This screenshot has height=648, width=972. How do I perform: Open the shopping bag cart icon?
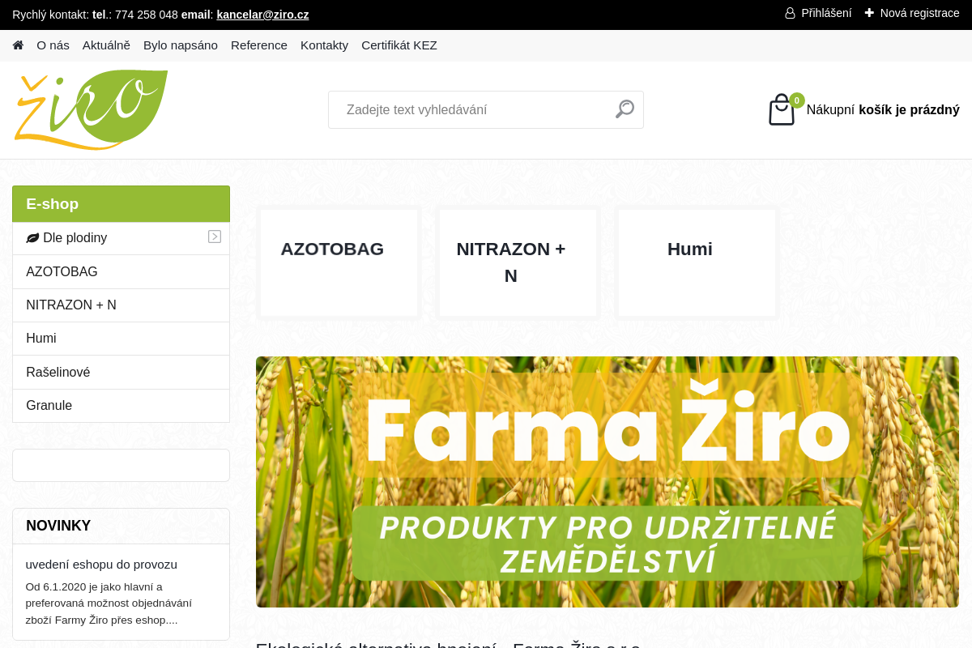(x=782, y=110)
